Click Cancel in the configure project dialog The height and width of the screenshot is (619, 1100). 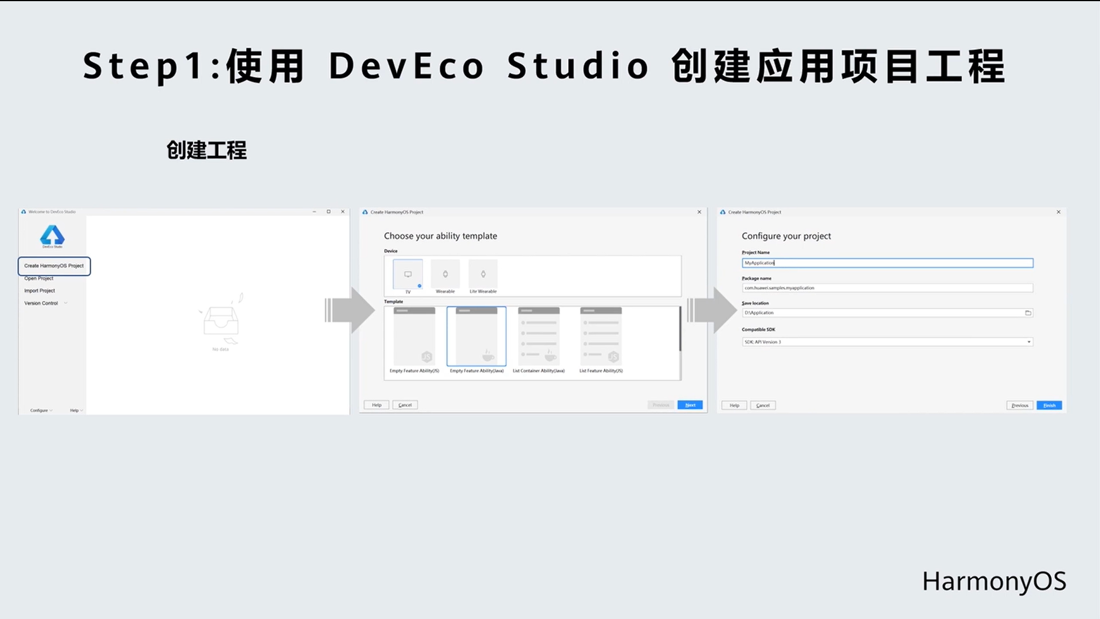[x=763, y=405]
